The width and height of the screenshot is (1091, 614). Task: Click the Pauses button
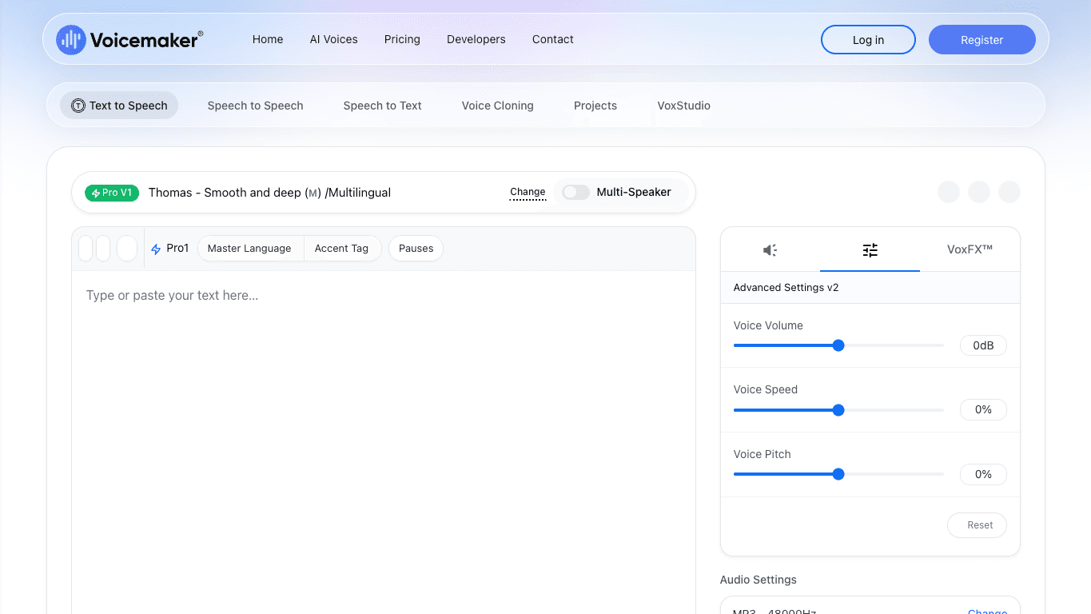(416, 249)
